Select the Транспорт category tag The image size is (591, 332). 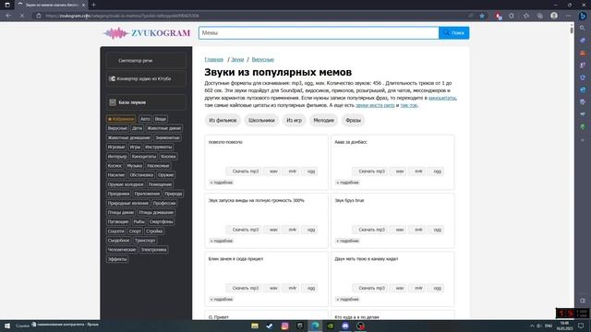[145, 241]
